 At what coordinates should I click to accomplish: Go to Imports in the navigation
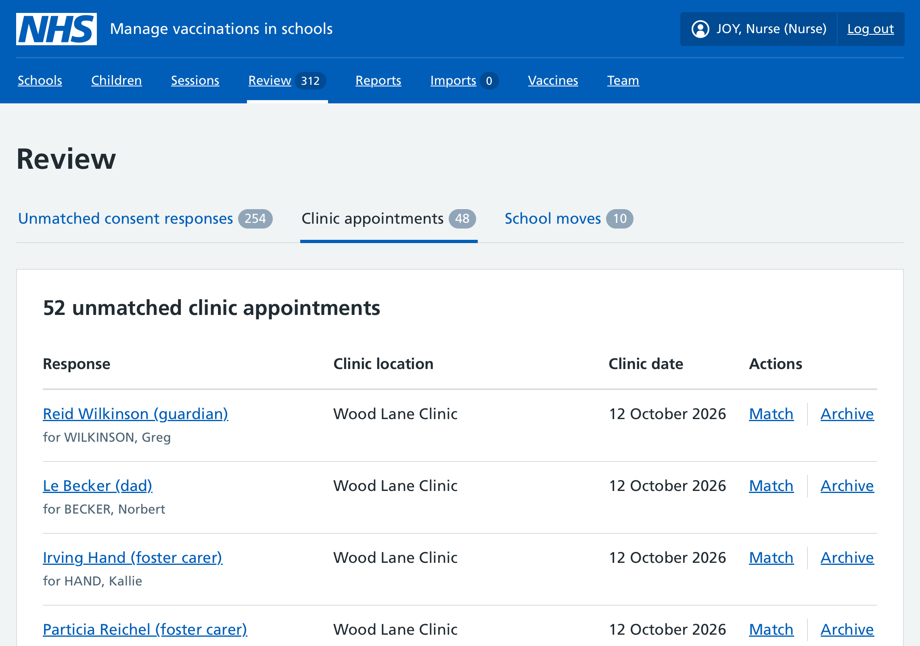(464, 80)
